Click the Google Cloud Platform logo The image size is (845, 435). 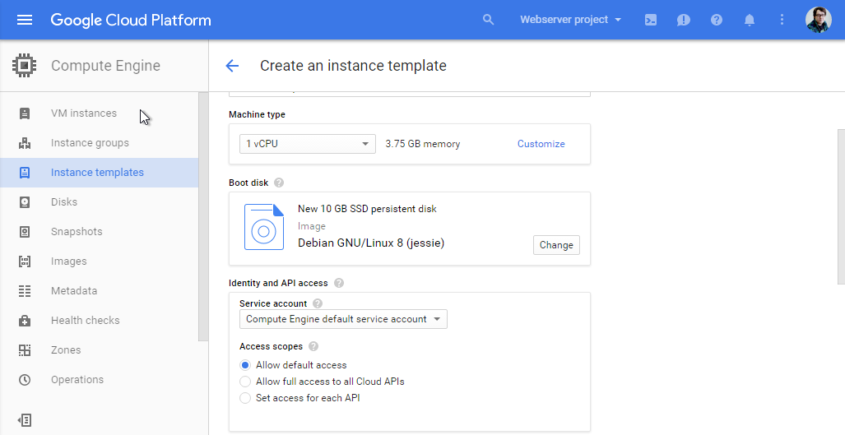pos(131,20)
